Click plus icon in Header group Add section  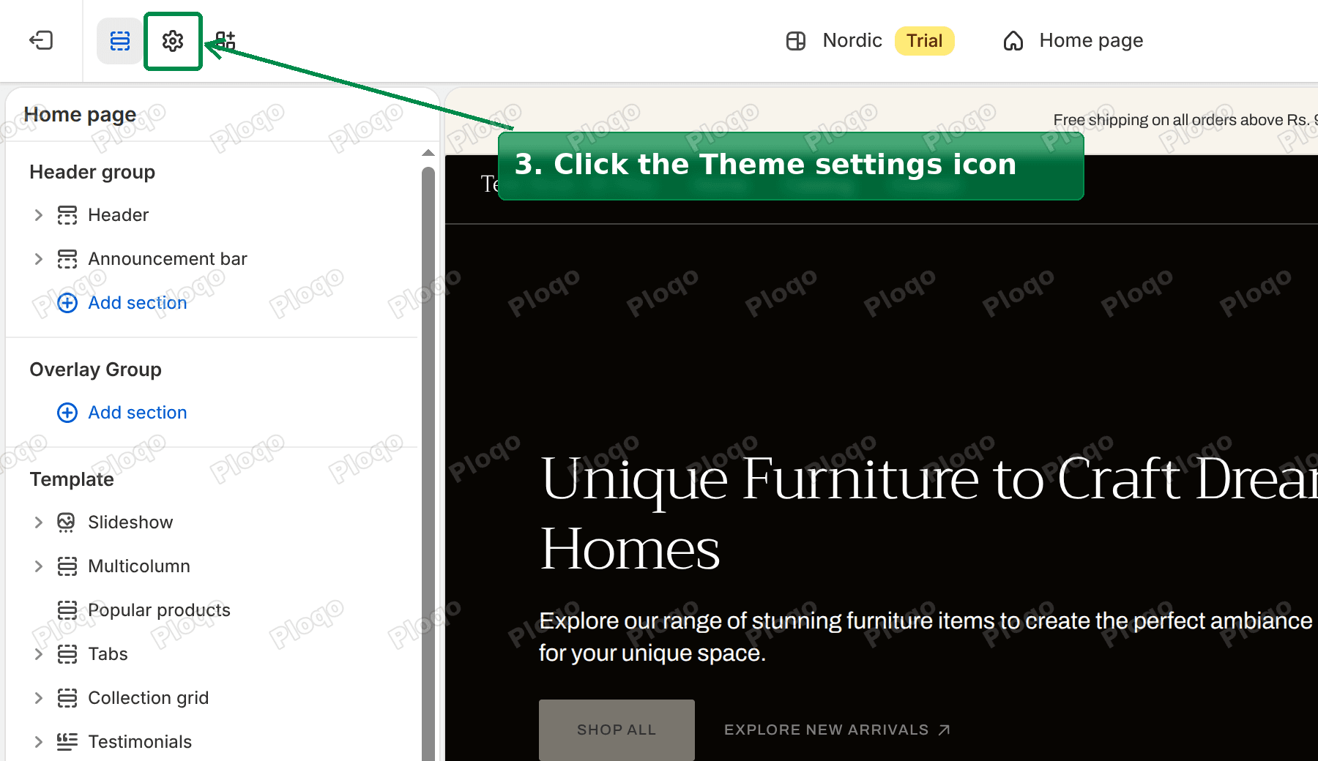click(67, 303)
